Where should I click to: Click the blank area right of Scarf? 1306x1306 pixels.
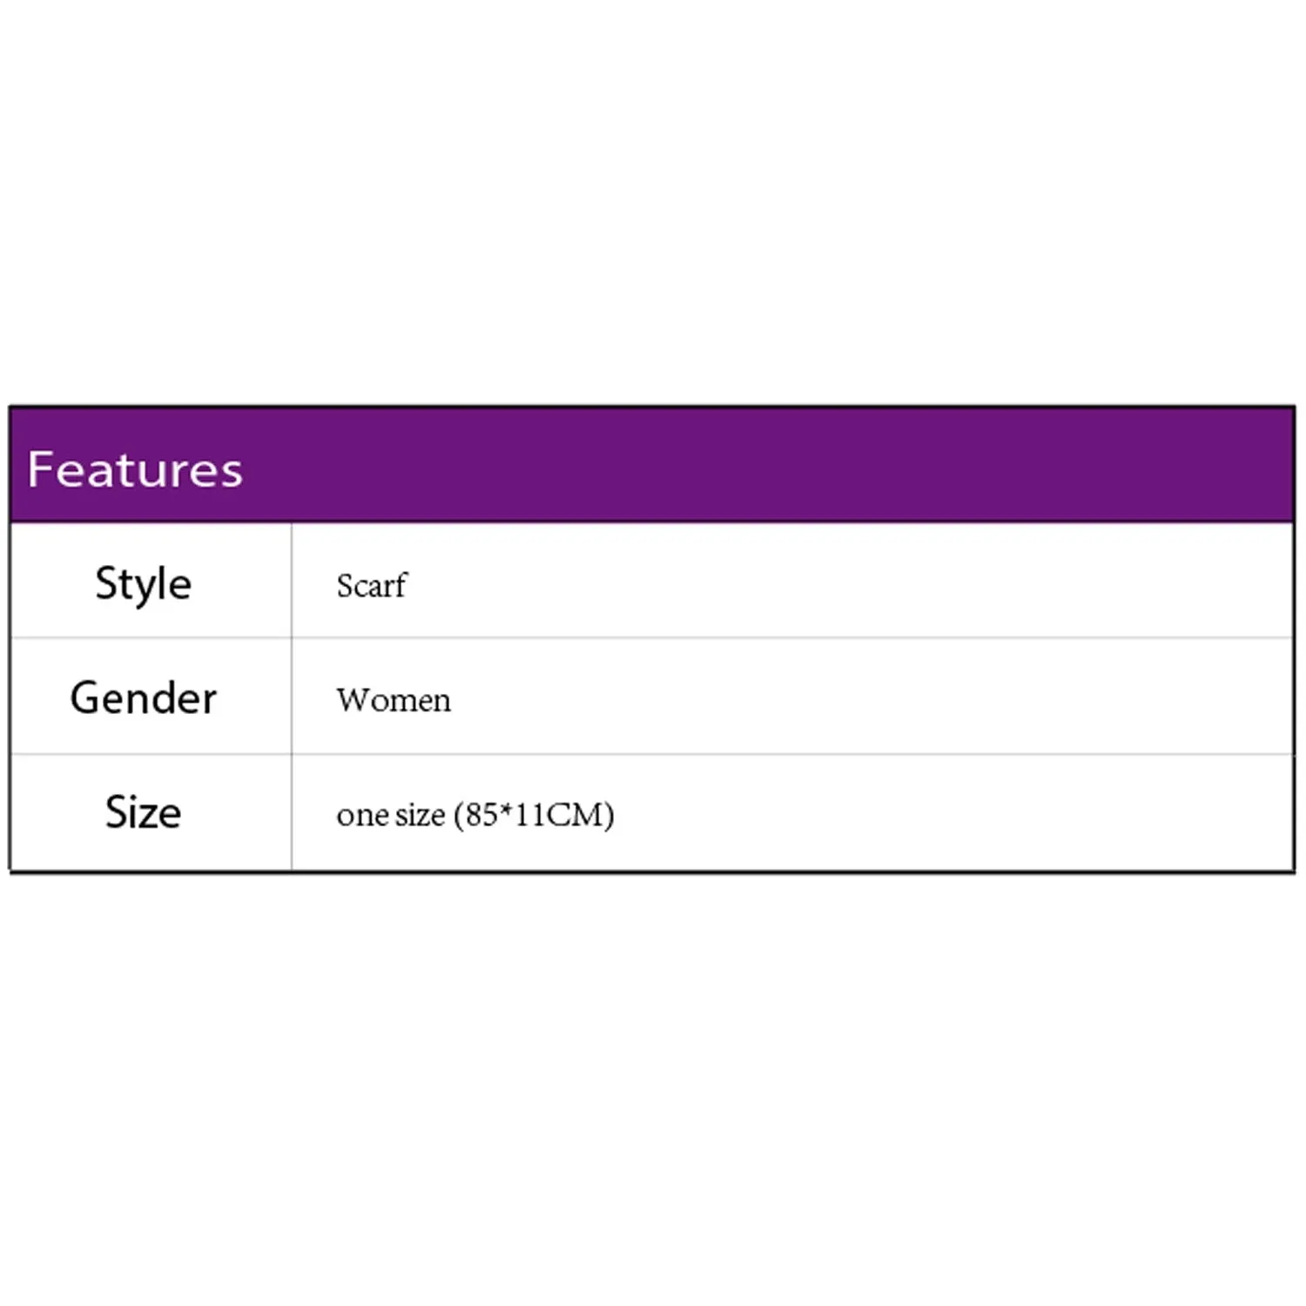[827, 583]
